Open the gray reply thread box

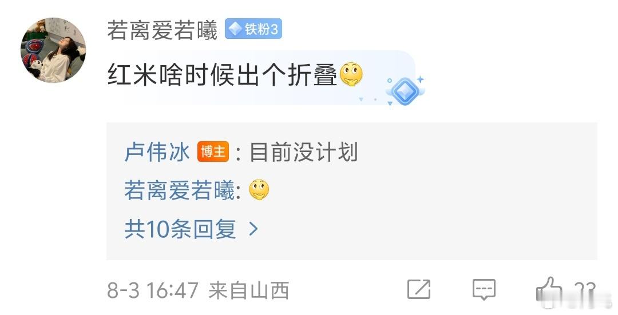tap(352, 192)
